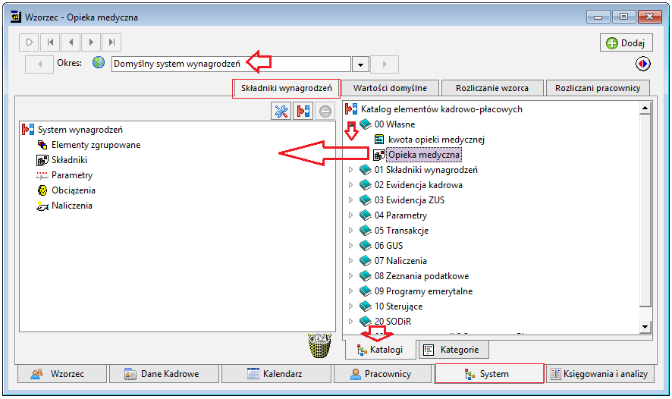The width and height of the screenshot is (672, 399).
Task: Select Katalog elementów kadrowo-płacowych root
Action: (441, 109)
